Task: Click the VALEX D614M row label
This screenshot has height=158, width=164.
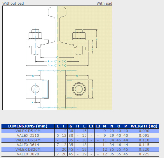Action: coord(28,140)
